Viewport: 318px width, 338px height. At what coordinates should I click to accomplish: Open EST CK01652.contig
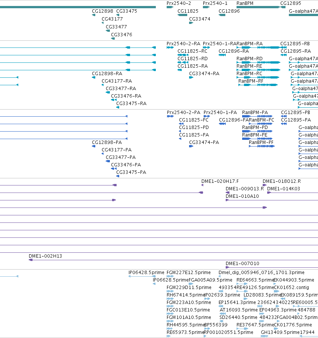[x=291, y=288]
